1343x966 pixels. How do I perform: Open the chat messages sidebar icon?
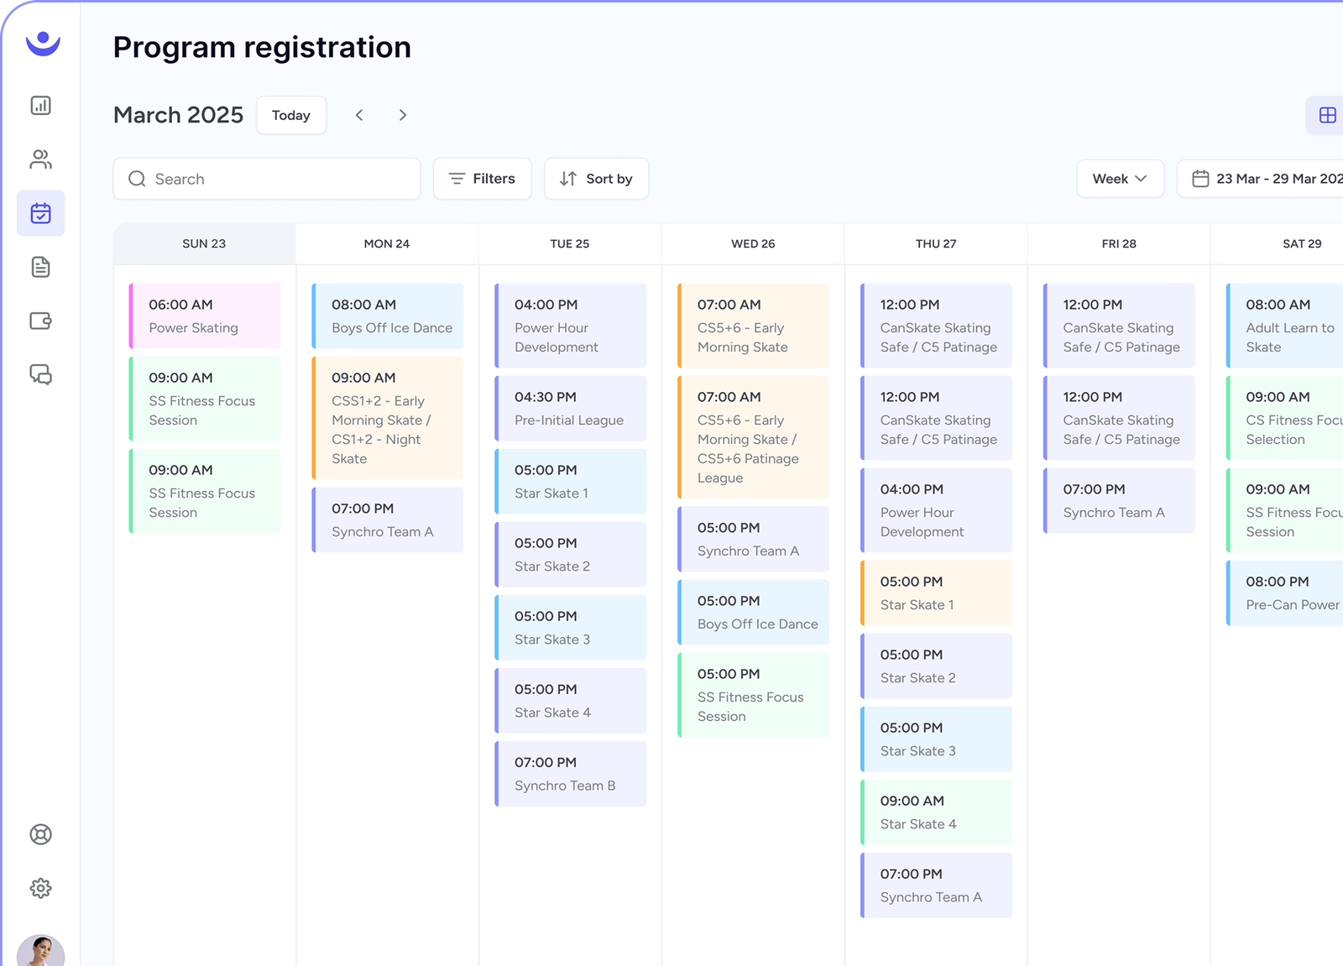[40, 374]
